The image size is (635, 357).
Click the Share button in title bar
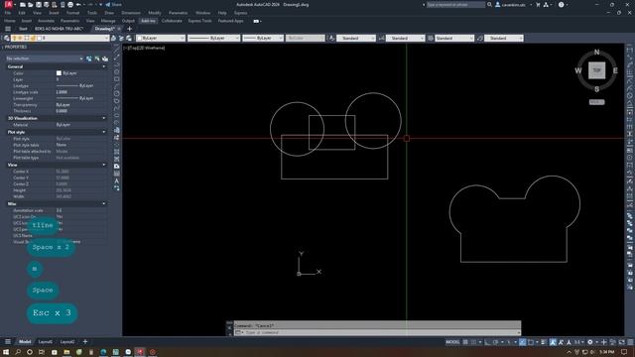coord(113,5)
